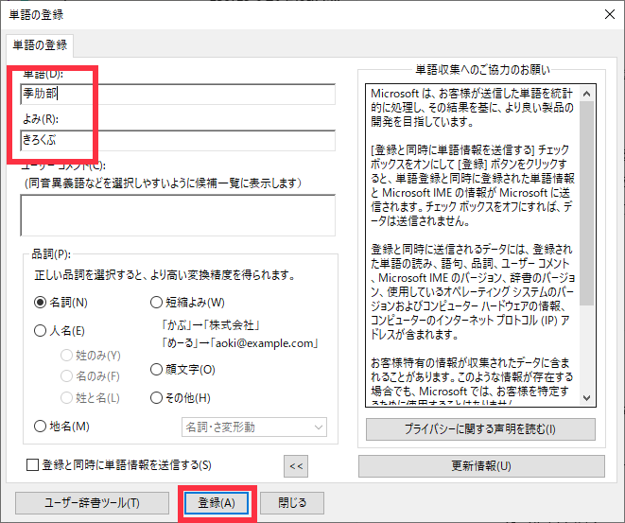Select the 人名(E) radio button

41,331
